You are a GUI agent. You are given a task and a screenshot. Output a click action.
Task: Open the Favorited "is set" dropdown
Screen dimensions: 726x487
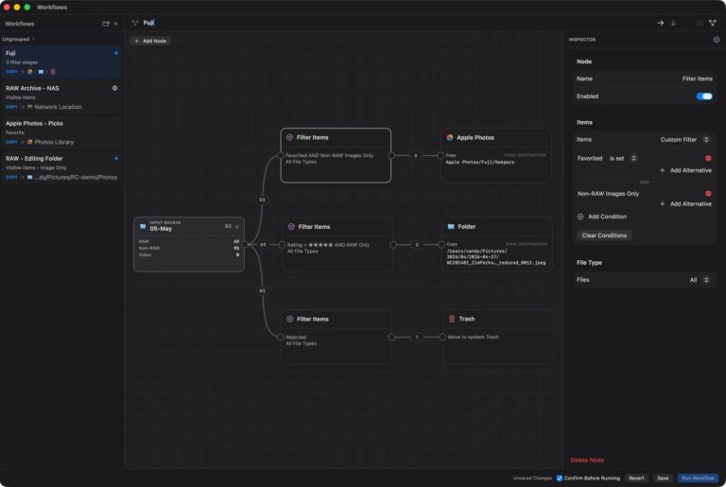tap(622, 159)
